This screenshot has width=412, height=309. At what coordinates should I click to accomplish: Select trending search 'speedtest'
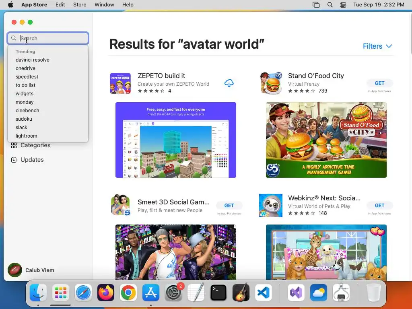point(27,77)
